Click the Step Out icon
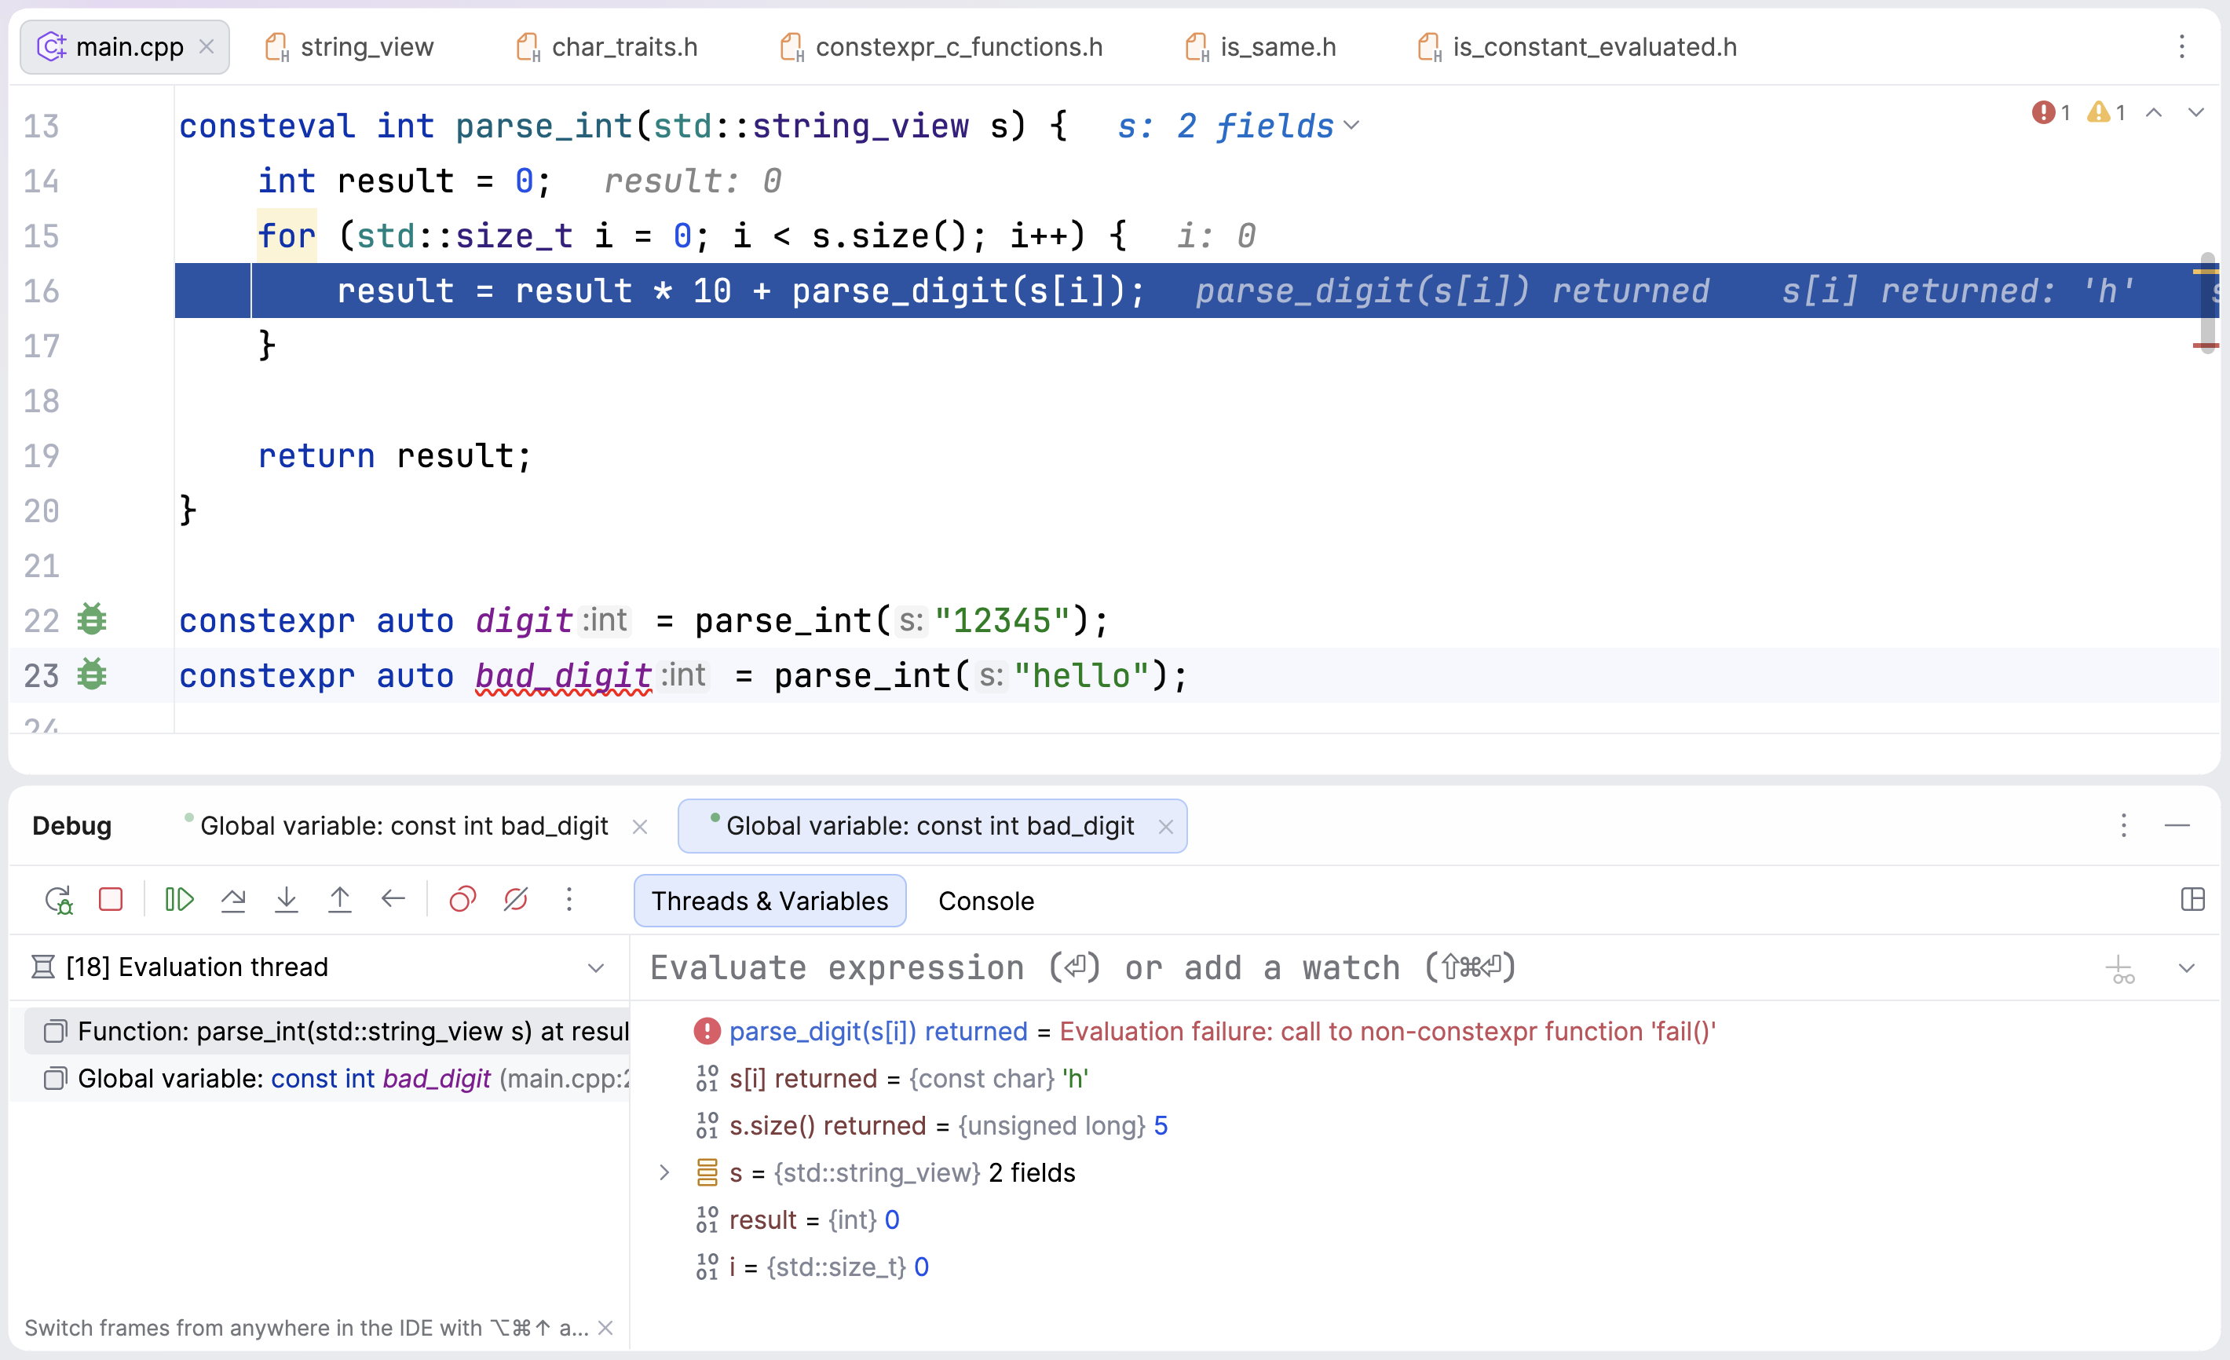Screen dimensions: 2230x1360 (x=339, y=901)
